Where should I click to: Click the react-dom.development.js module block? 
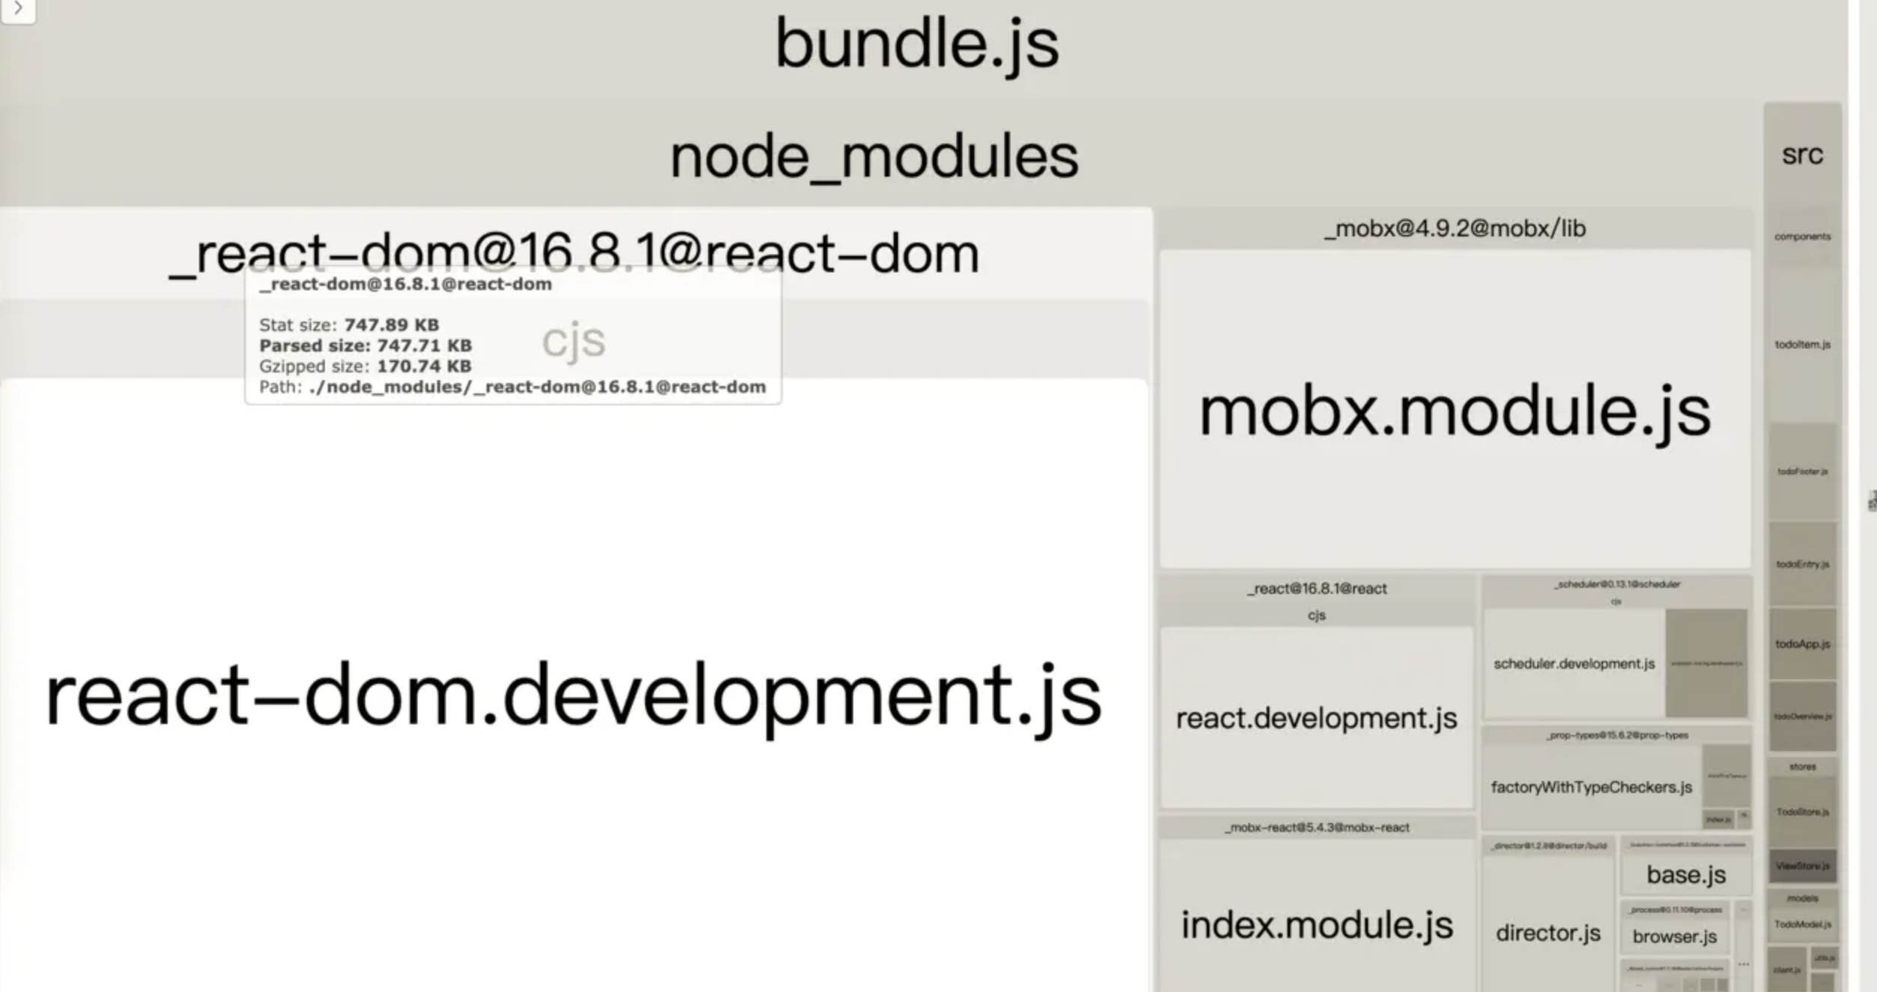(573, 696)
